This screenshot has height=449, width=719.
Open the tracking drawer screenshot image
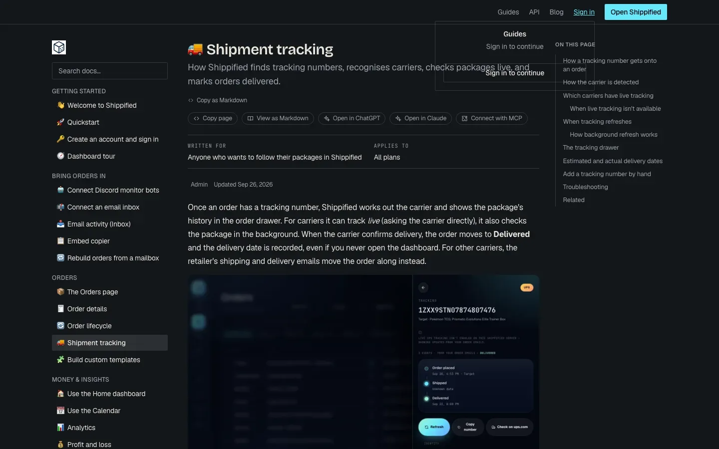click(363, 362)
